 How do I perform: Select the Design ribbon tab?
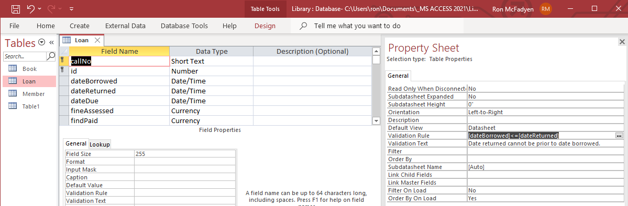click(265, 26)
